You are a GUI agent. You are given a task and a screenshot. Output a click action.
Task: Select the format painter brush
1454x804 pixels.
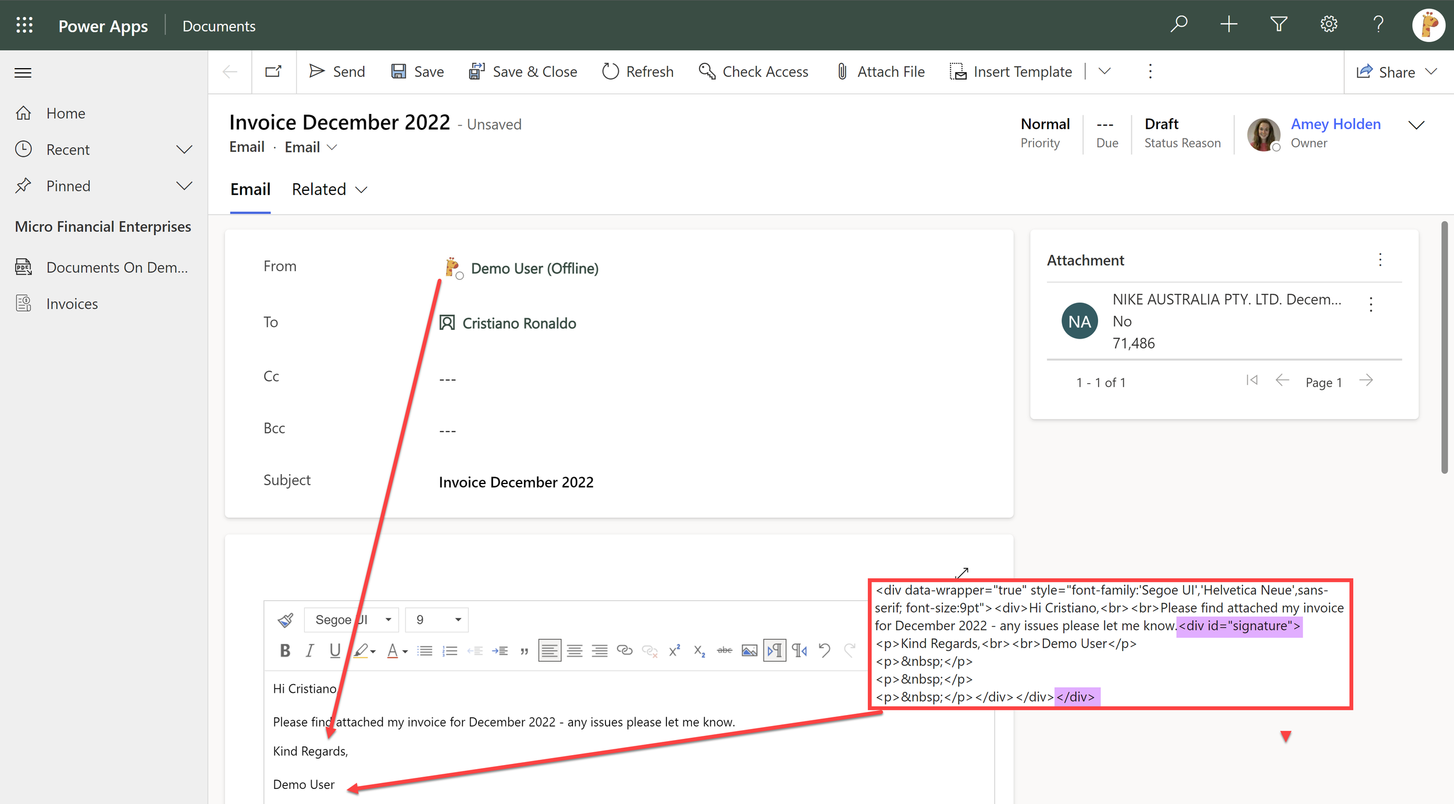[285, 620]
